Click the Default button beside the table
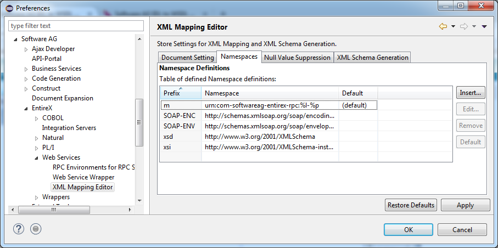The height and width of the screenshot is (248, 498). point(471,142)
